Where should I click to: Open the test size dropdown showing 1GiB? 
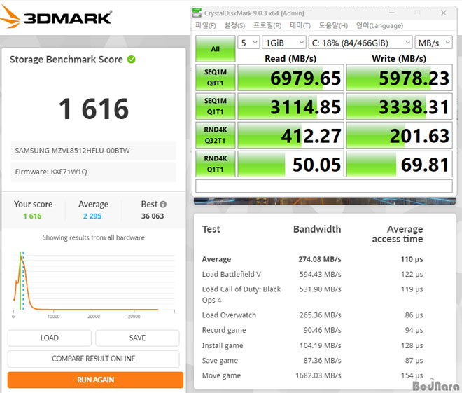coord(284,43)
